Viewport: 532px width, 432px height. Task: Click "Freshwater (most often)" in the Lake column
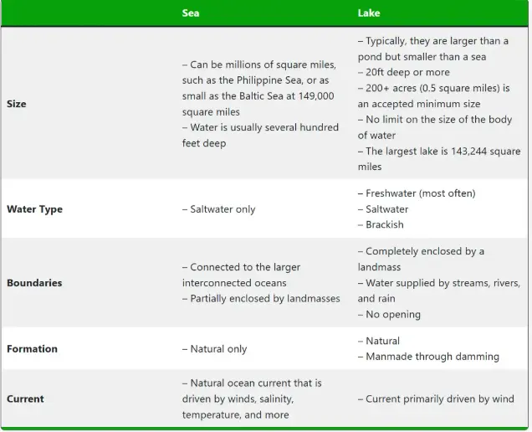tap(420, 193)
